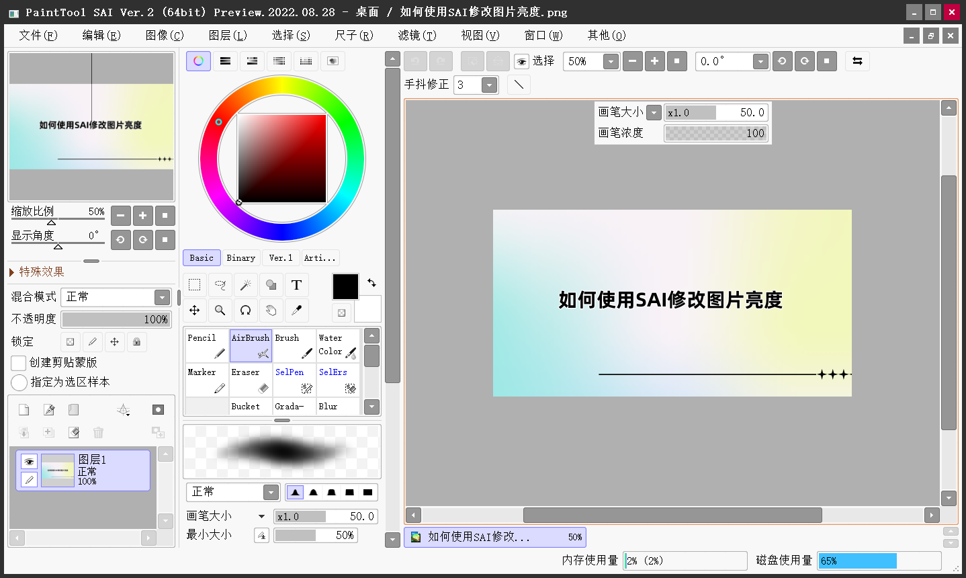The image size is (966, 578).
Task: Zoom out using navigator minus button
Action: 121,216
